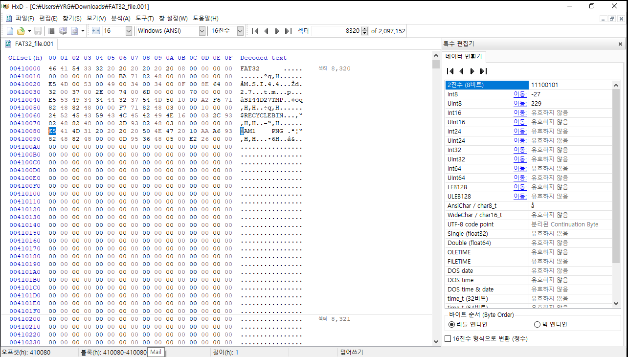
Task: Step to previous byte in data inspector
Action: tap(461, 71)
